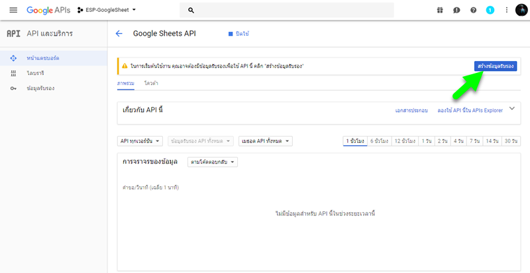This screenshot has width=530, height=273.
Task: Click the ไม่มีข้อมูลสำหรับ API message
Action: click(325, 213)
